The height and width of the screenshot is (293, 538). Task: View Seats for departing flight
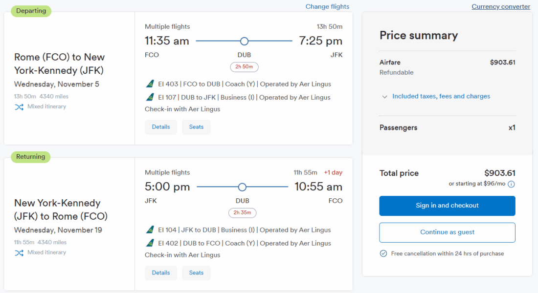point(196,127)
